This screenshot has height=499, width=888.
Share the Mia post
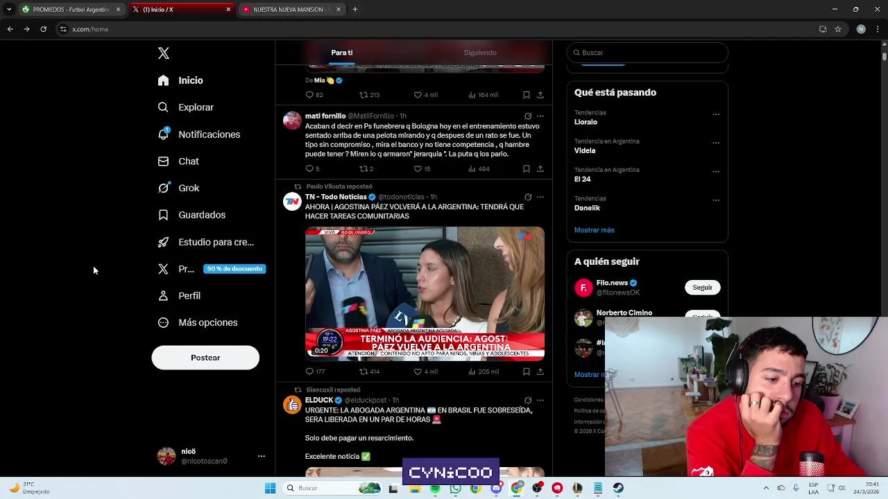[540, 95]
